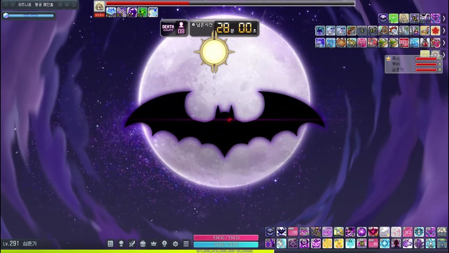Expand the fourth buff row chevron
This screenshot has height=253, width=449.
444,54
